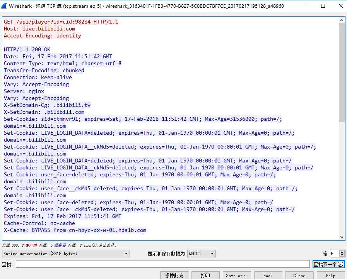Click the Help button
Viewport: 347px width, 279px height.
click(331, 275)
